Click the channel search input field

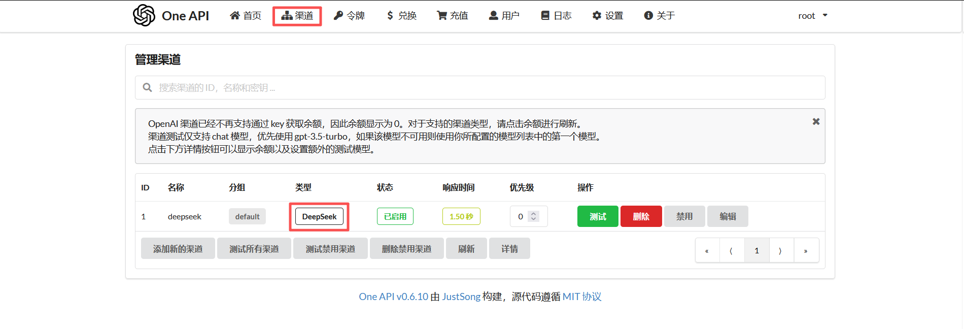coord(480,88)
